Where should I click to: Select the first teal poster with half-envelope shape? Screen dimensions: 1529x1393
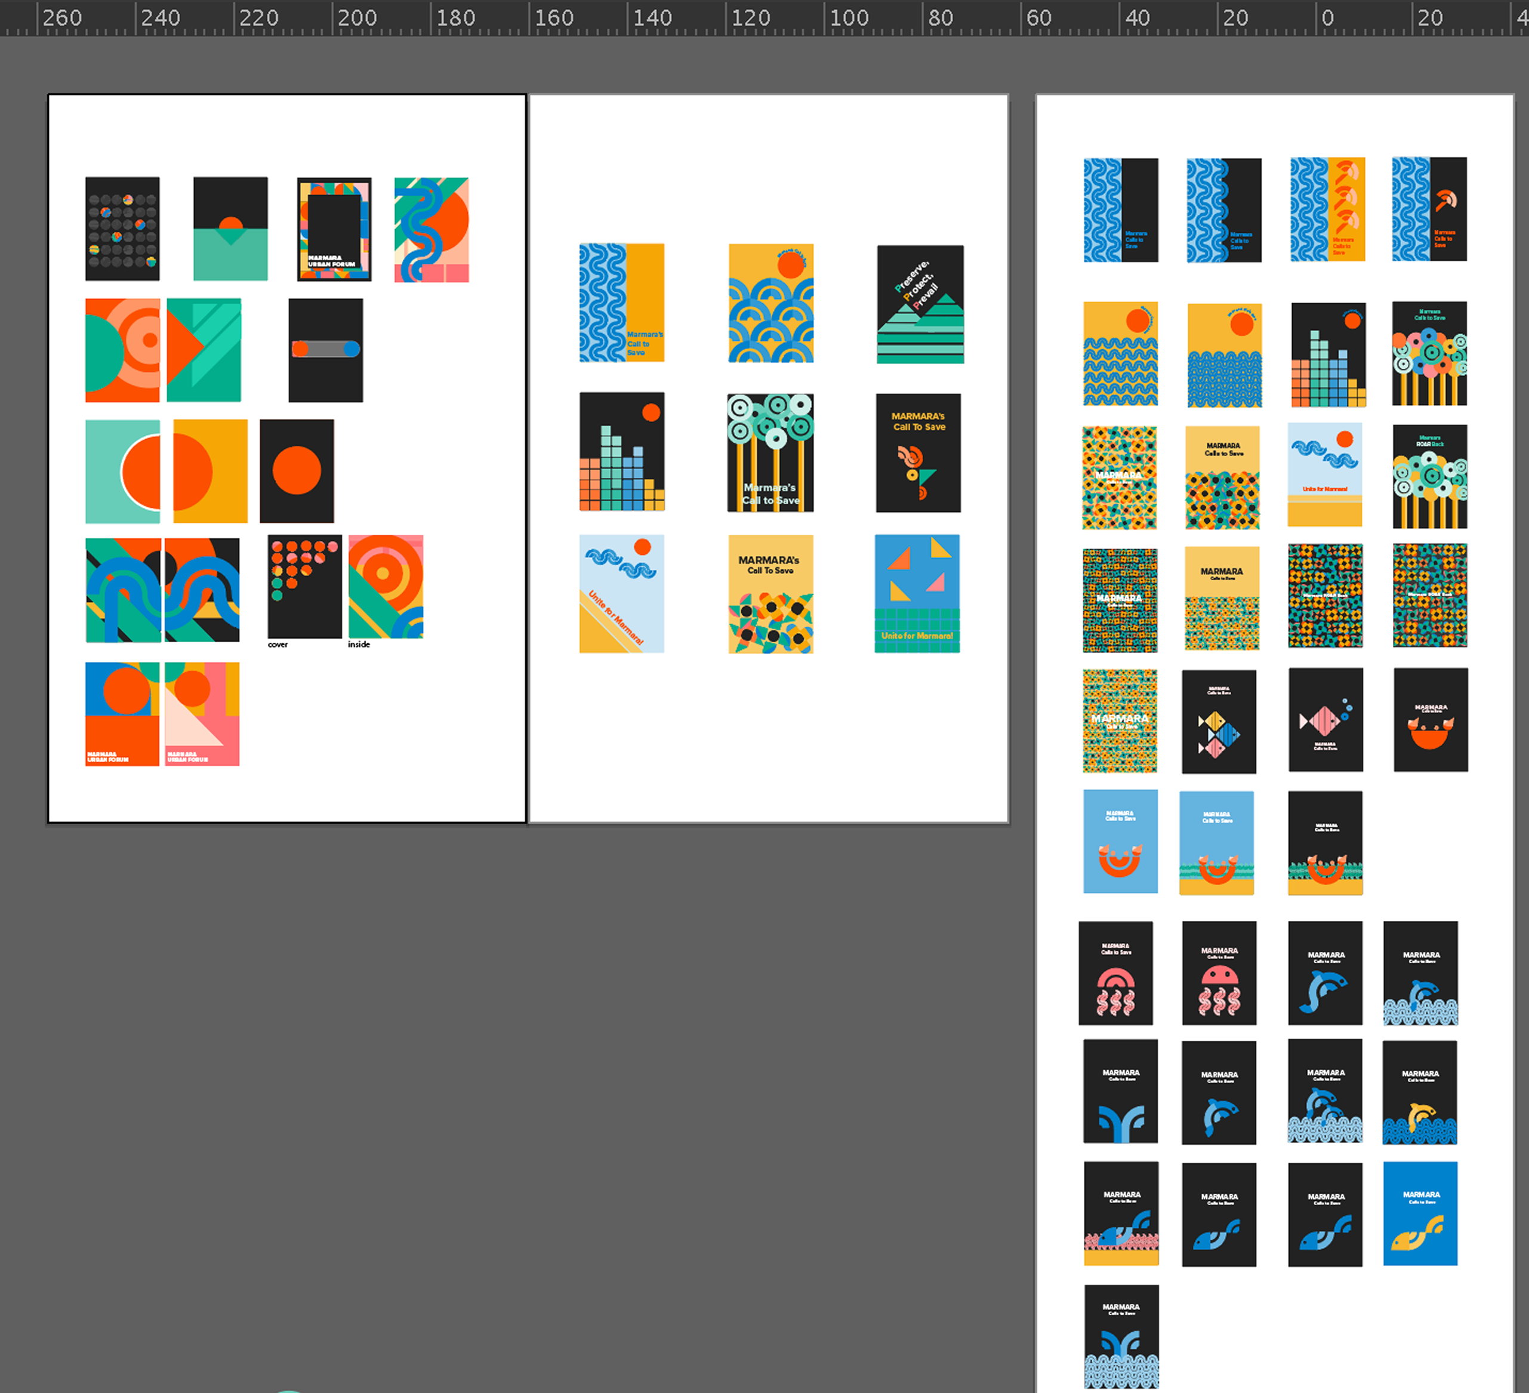coord(230,229)
